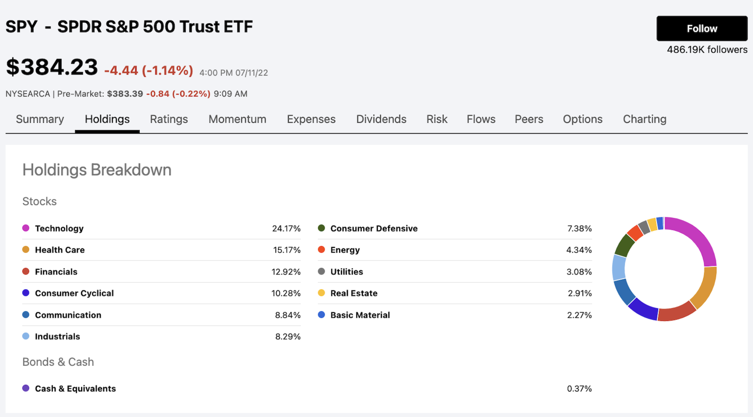Viewport: 753px width, 417px height.
Task: Select the Holdings tab
Action: click(107, 119)
